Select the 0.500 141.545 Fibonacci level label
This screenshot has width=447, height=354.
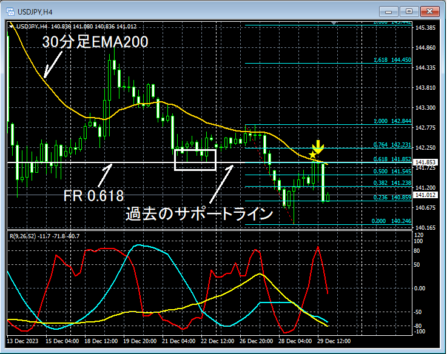point(392,172)
